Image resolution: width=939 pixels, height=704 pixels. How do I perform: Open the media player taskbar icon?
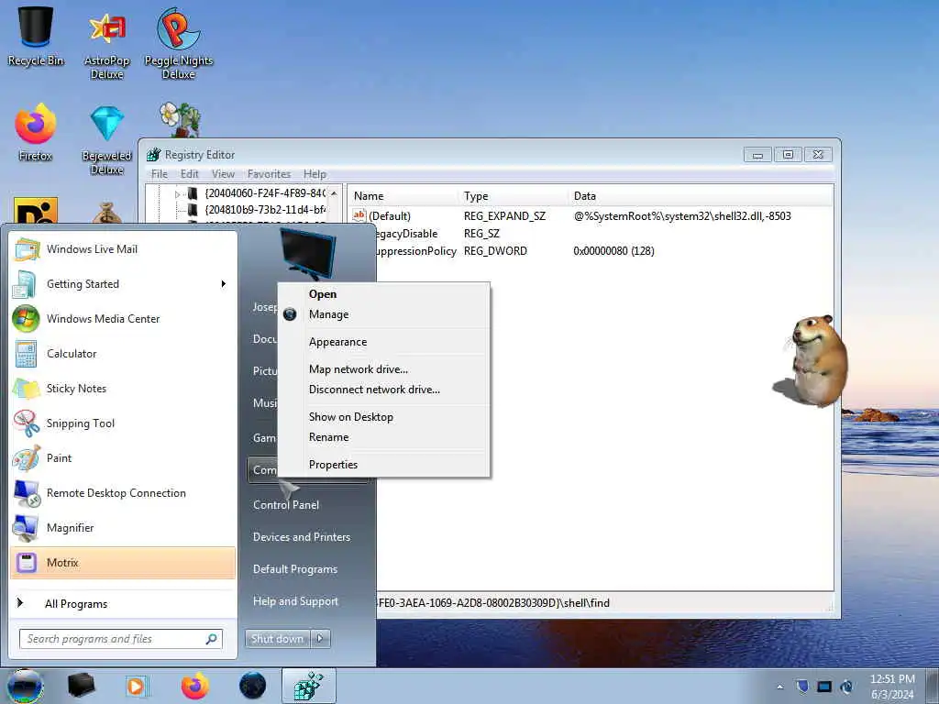(136, 686)
